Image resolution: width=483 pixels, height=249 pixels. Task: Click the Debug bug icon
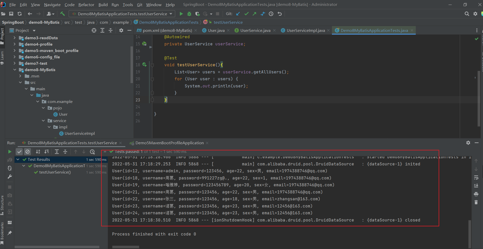[x=189, y=14]
